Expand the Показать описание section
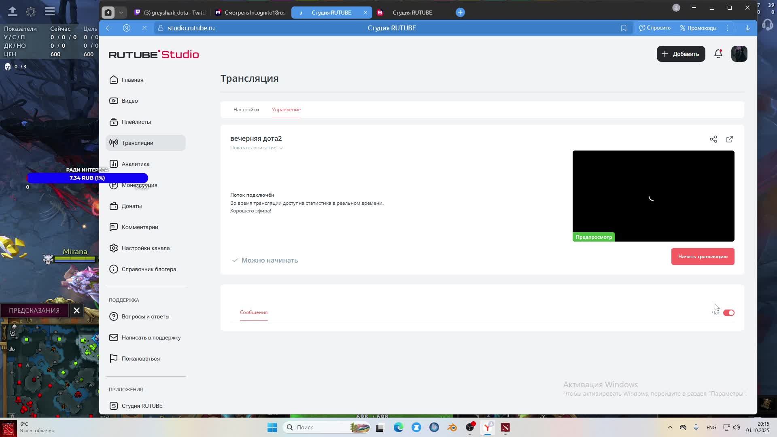Screen dimensions: 777x437 click(x=256, y=147)
